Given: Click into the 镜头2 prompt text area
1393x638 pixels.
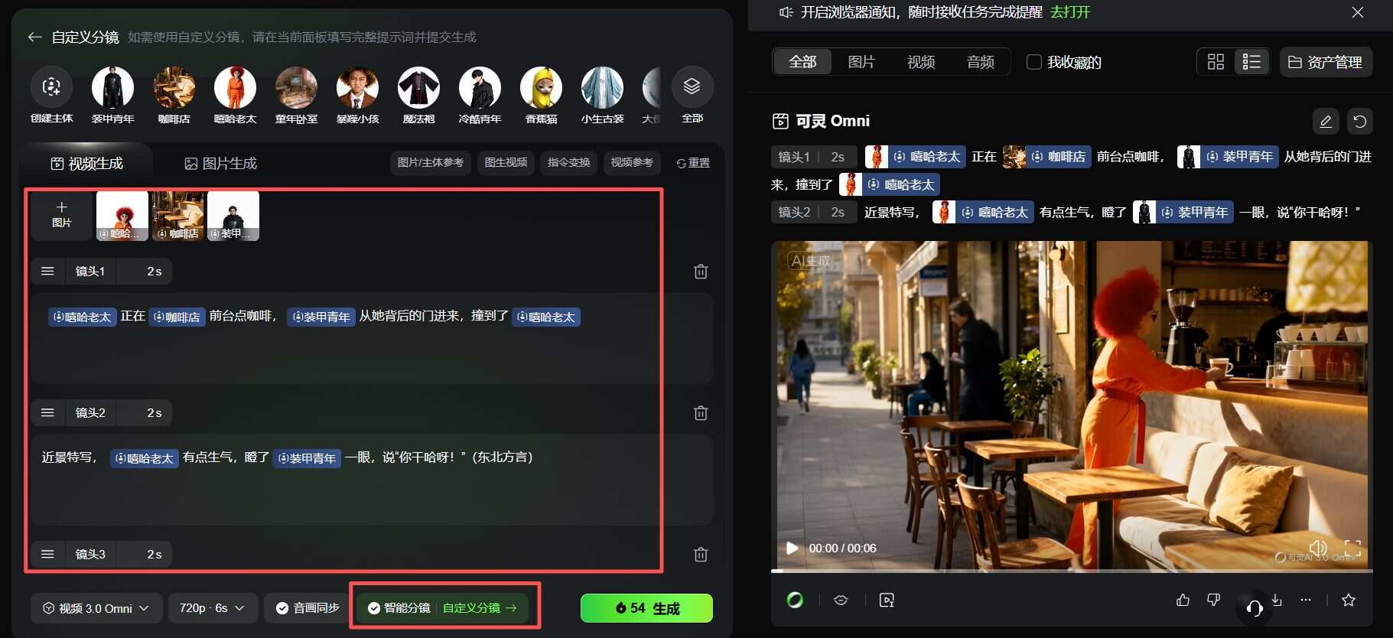Looking at the screenshot, I should (x=372, y=479).
